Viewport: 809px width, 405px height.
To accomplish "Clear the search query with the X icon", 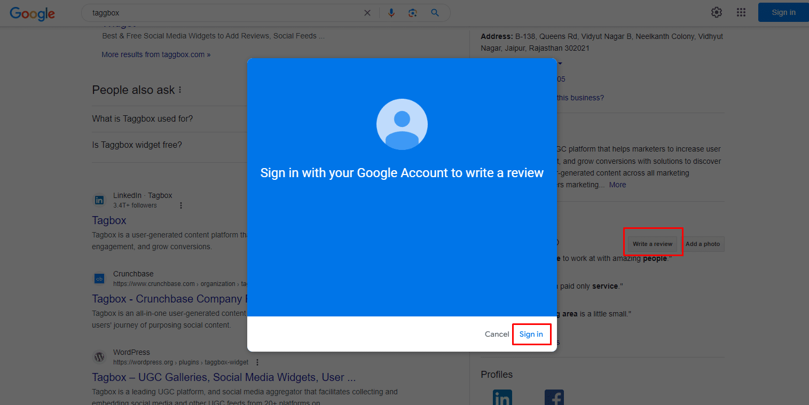I will tap(367, 12).
